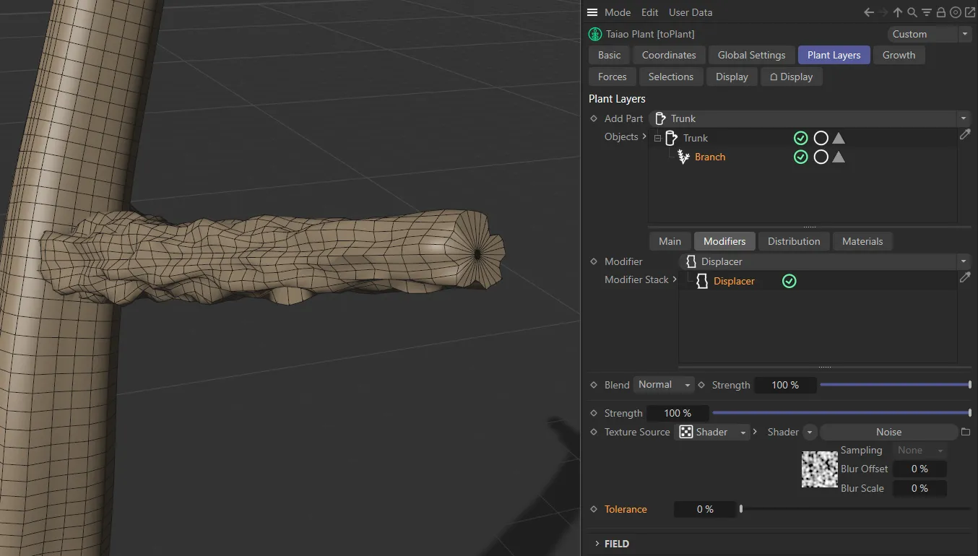Click the up arrow navigation icon
Screen dimensions: 978x556
pyautogui.click(x=898, y=12)
